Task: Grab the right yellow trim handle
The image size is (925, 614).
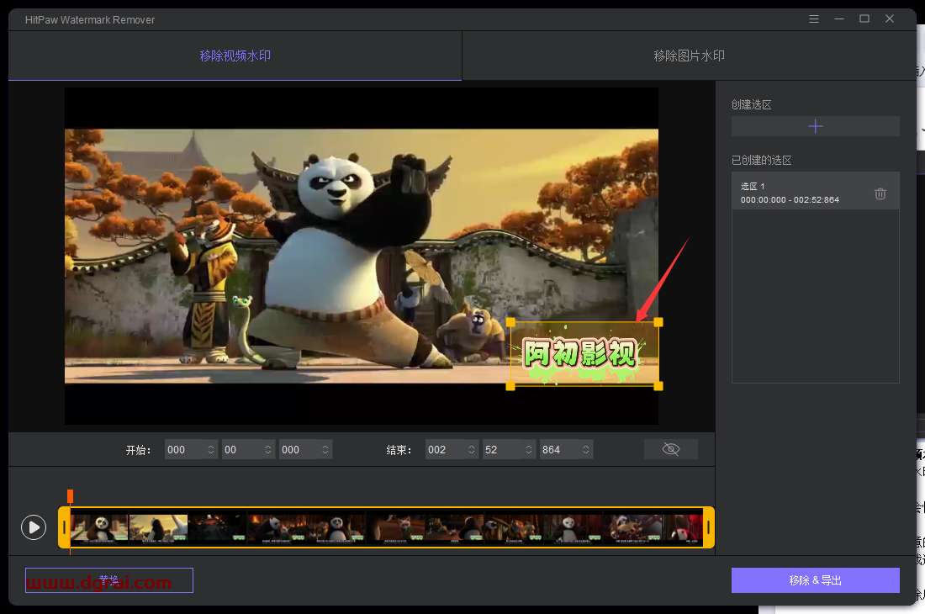Action: 709,527
